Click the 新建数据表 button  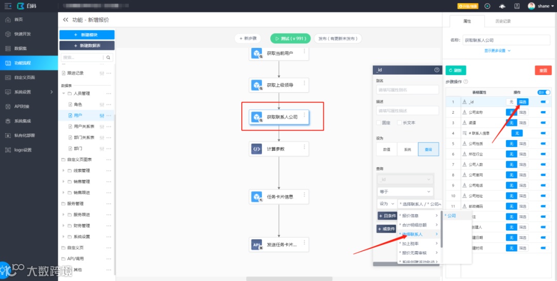click(87, 45)
